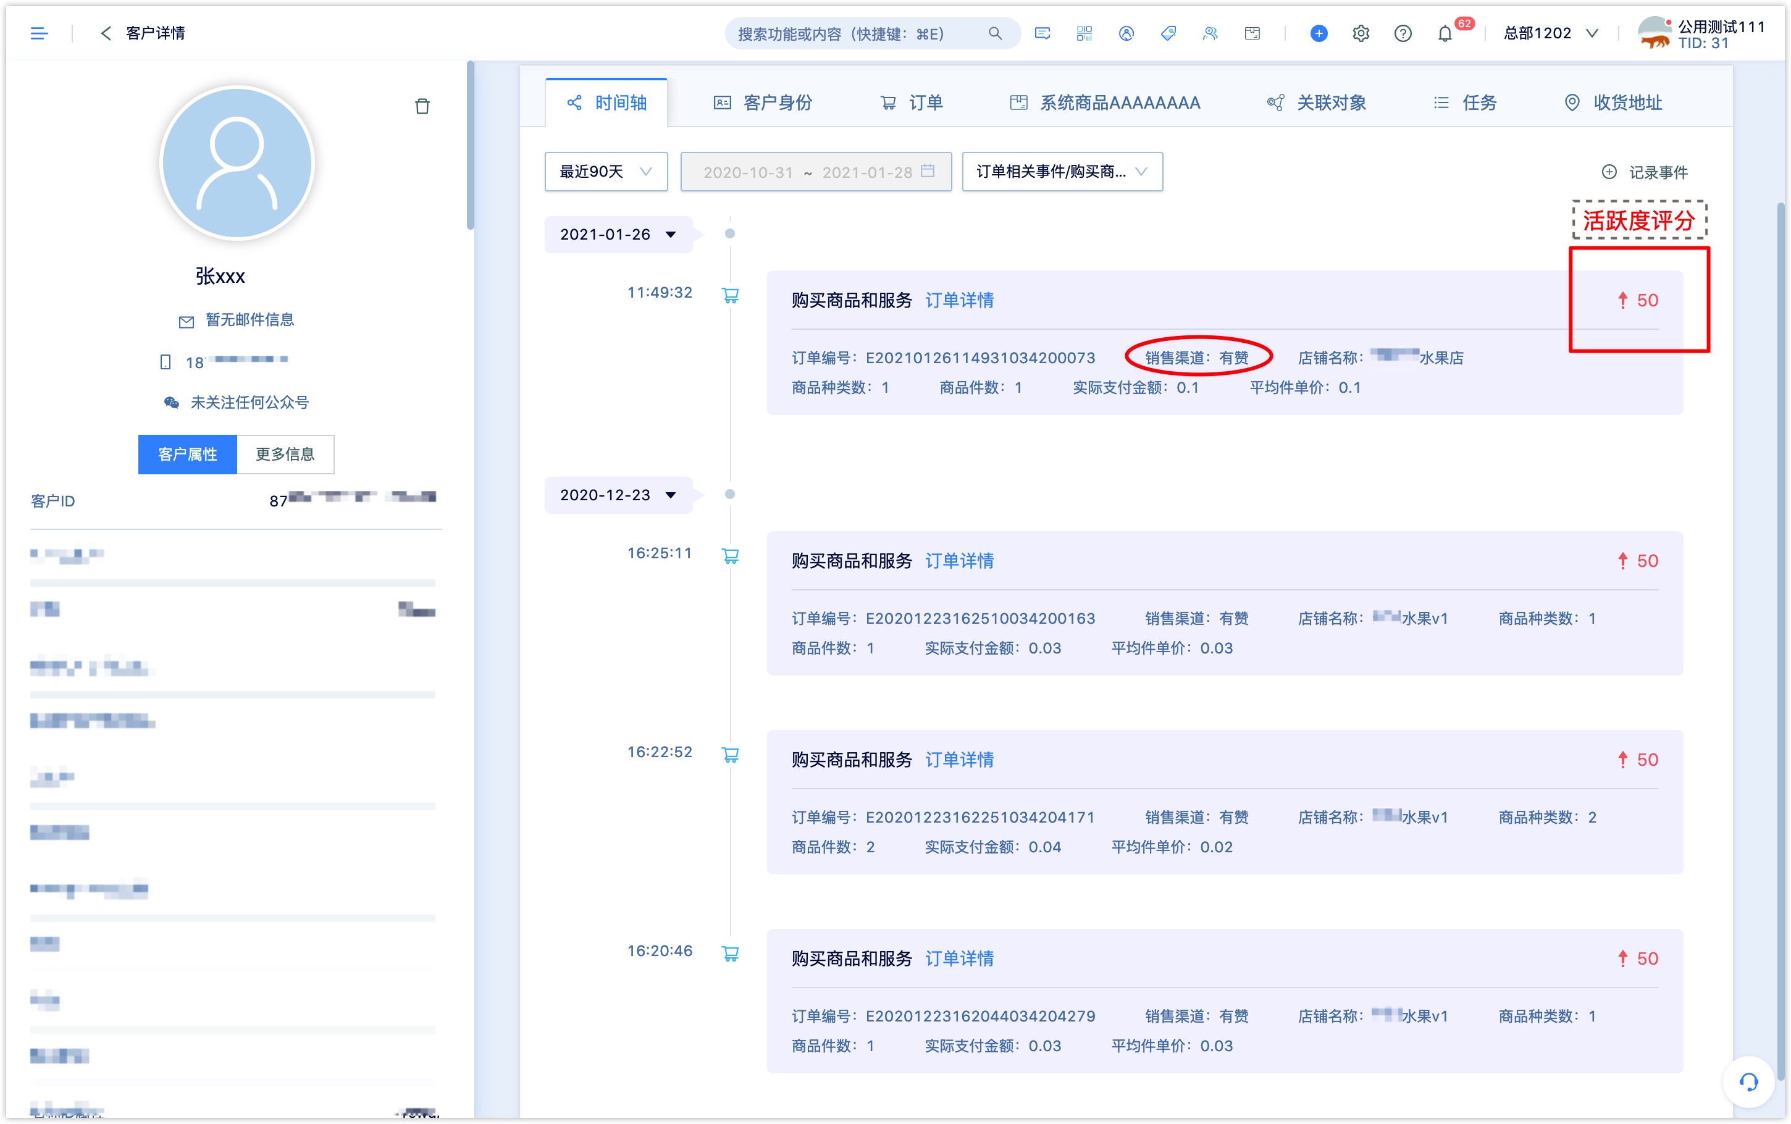Expand the 2021-01-26 date entry

tap(671, 235)
